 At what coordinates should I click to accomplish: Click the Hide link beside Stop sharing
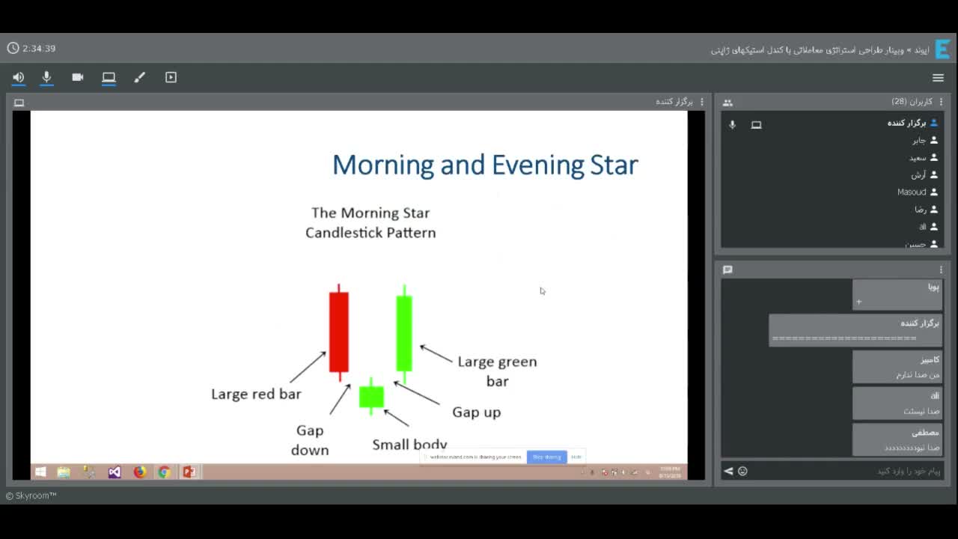576,457
